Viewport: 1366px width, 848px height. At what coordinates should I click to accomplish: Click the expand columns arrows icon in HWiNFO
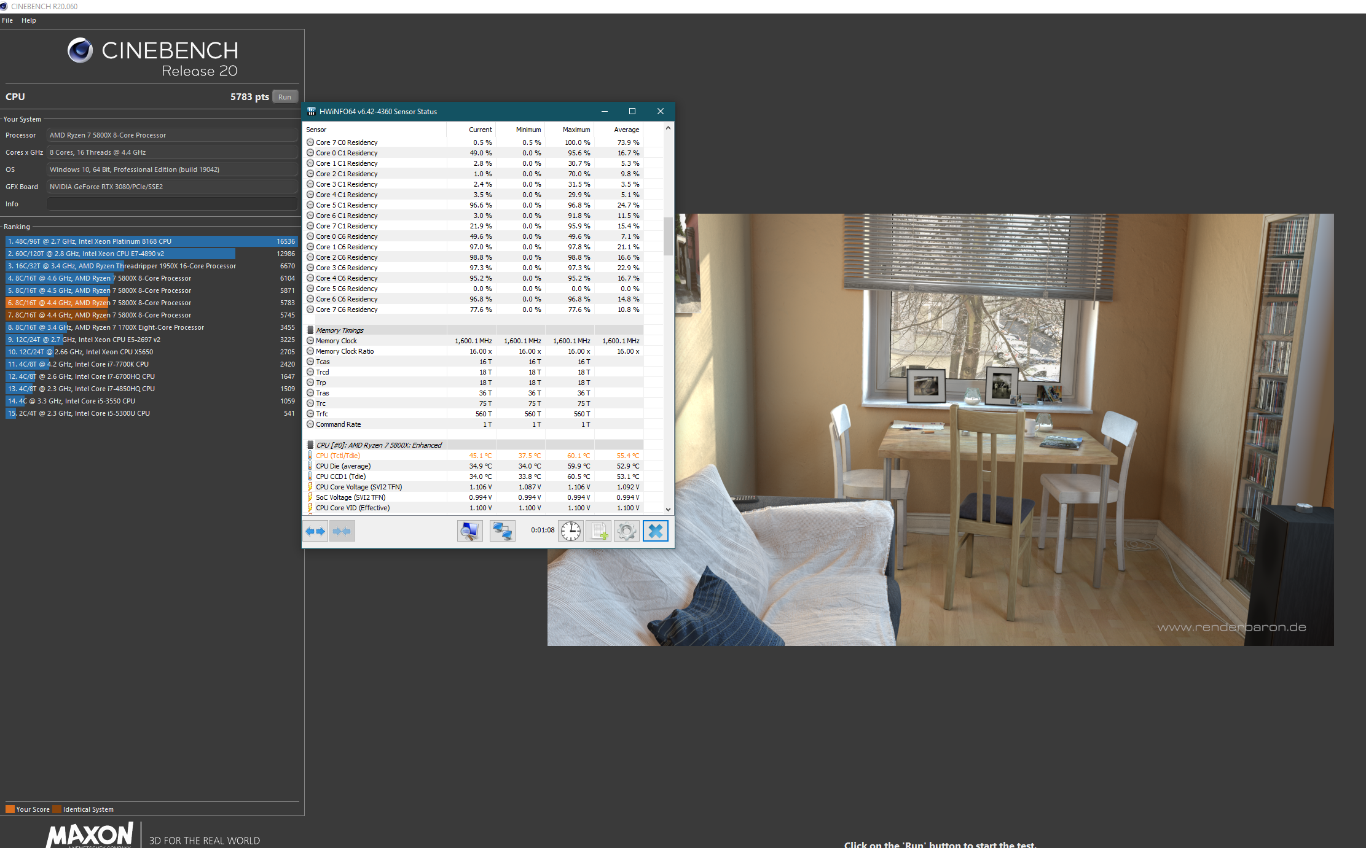point(316,531)
